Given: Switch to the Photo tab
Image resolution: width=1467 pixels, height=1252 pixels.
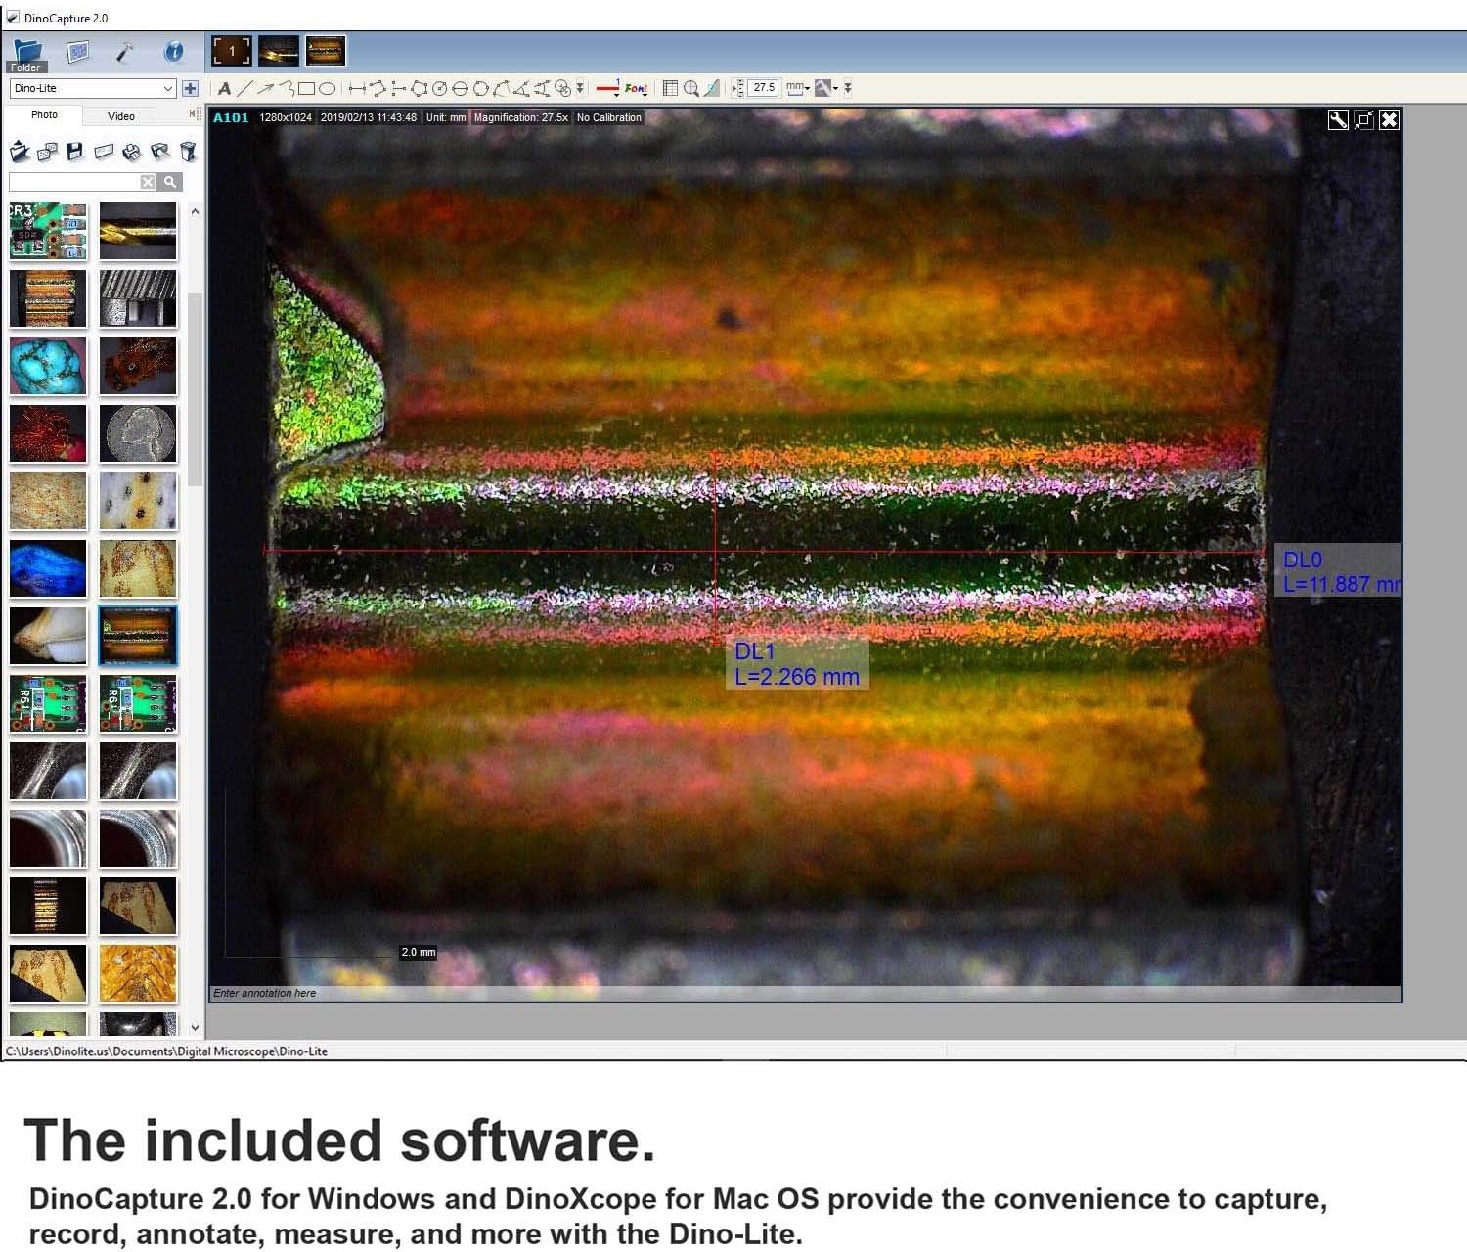Looking at the screenshot, I should tap(44, 115).
